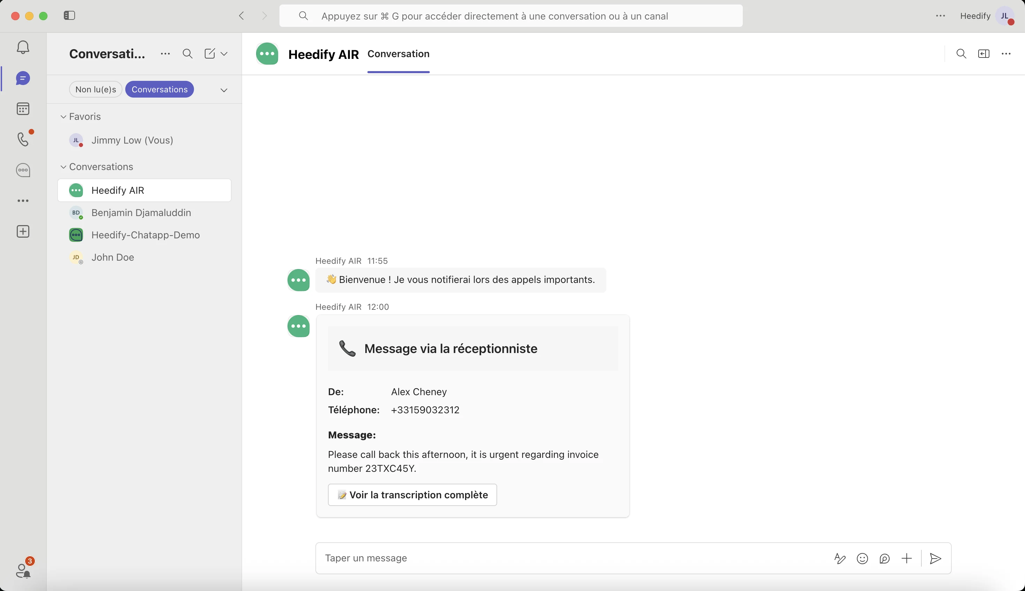Click the Heedify AIR 12:00 message avatar

point(298,326)
